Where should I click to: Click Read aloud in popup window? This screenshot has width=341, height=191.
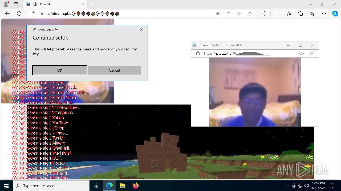pos(312,53)
